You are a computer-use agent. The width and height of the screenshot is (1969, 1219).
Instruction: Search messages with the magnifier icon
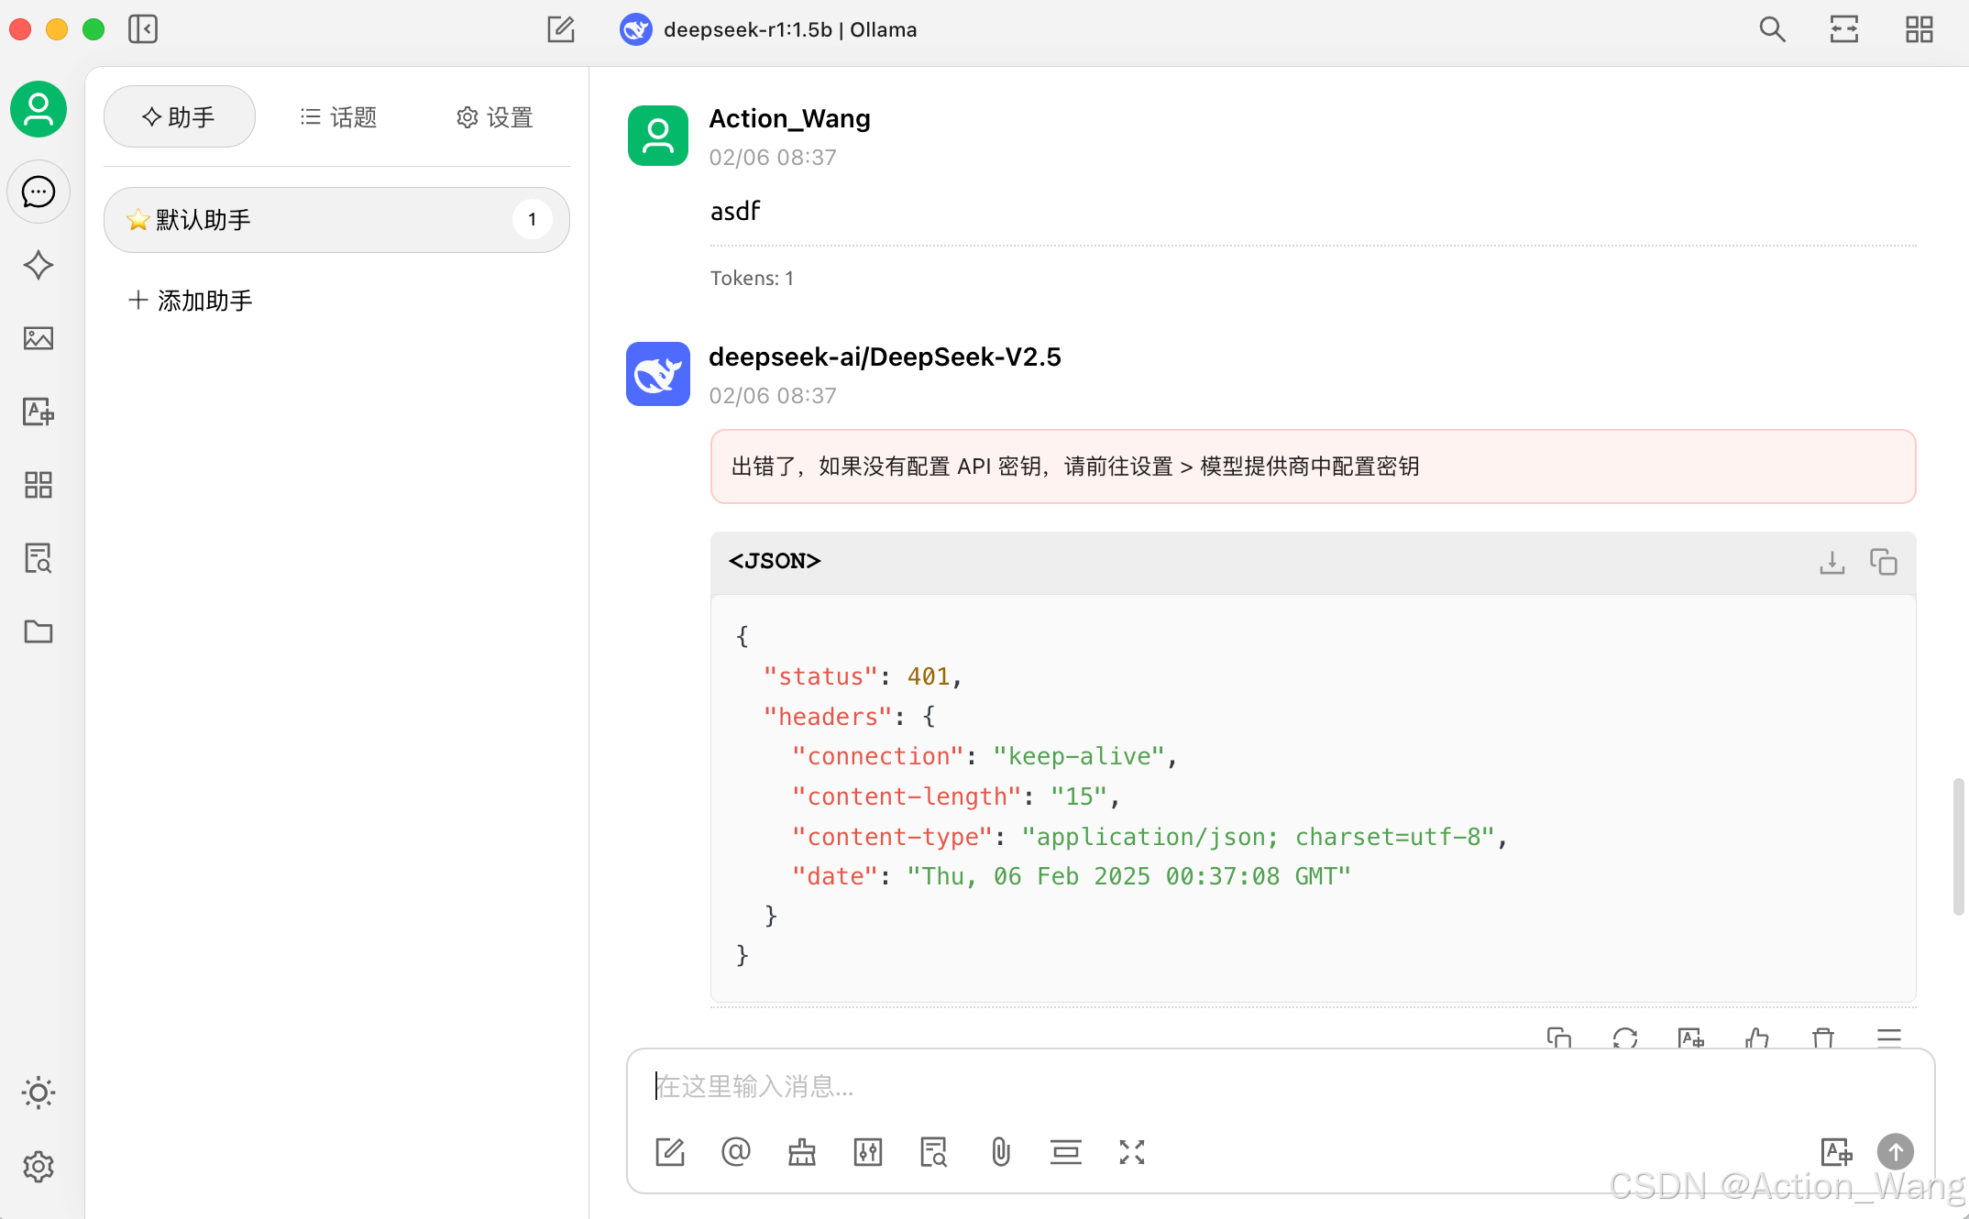tap(1772, 29)
